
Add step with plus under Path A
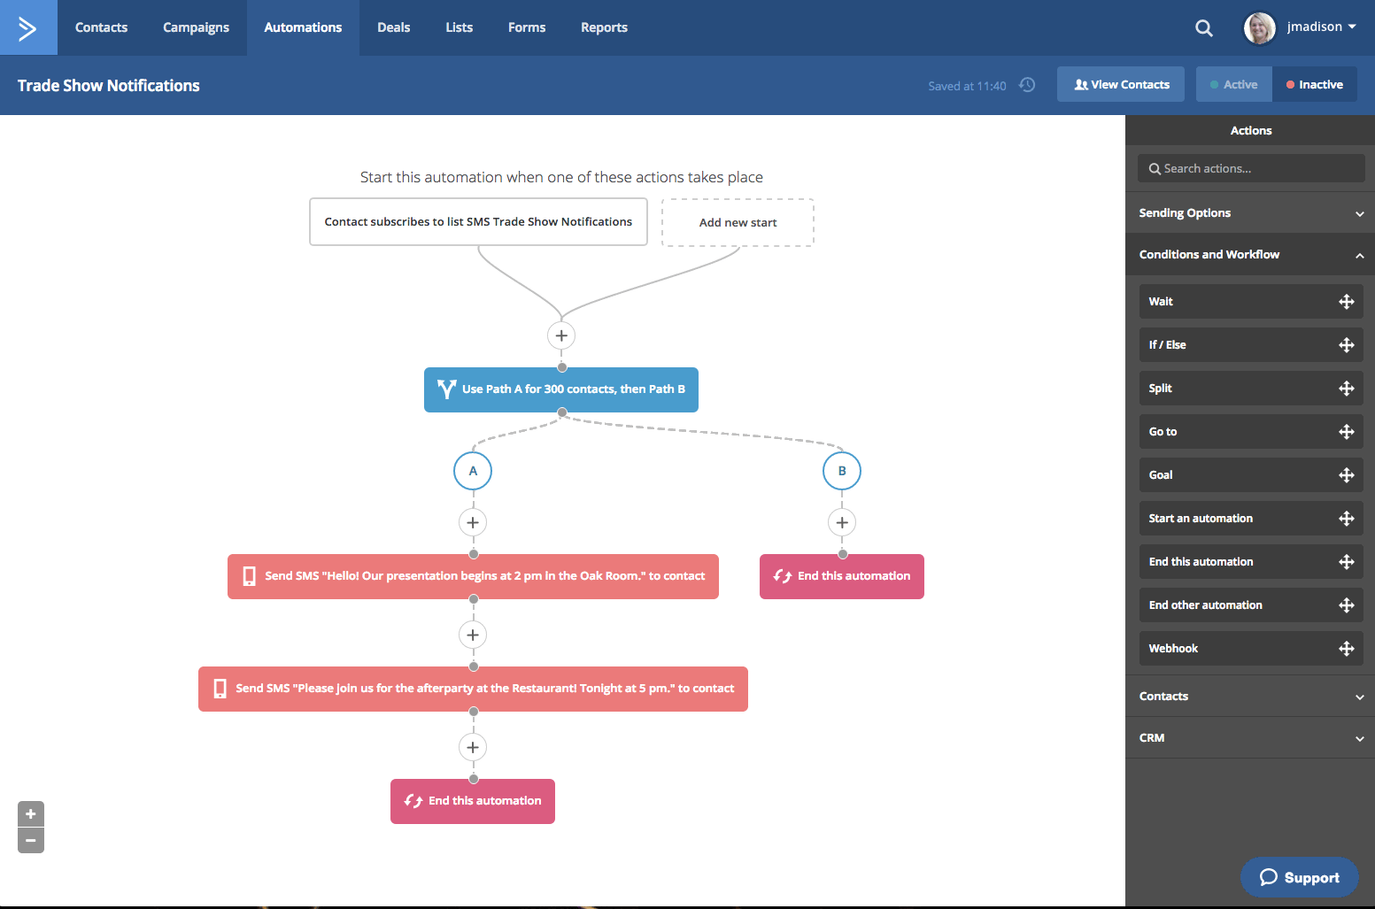pyautogui.click(x=473, y=522)
